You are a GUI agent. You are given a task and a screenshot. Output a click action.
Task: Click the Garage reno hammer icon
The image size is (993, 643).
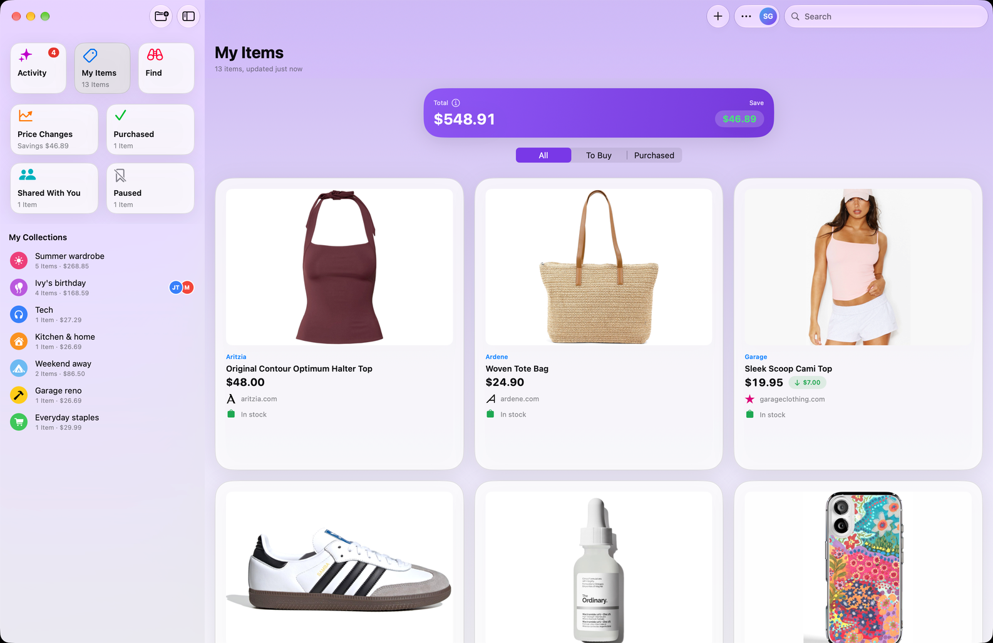tap(19, 395)
